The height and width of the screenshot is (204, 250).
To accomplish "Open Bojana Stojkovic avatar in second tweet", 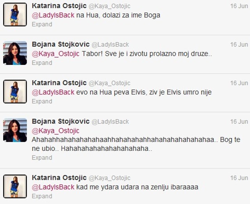I will coord(15,53).
